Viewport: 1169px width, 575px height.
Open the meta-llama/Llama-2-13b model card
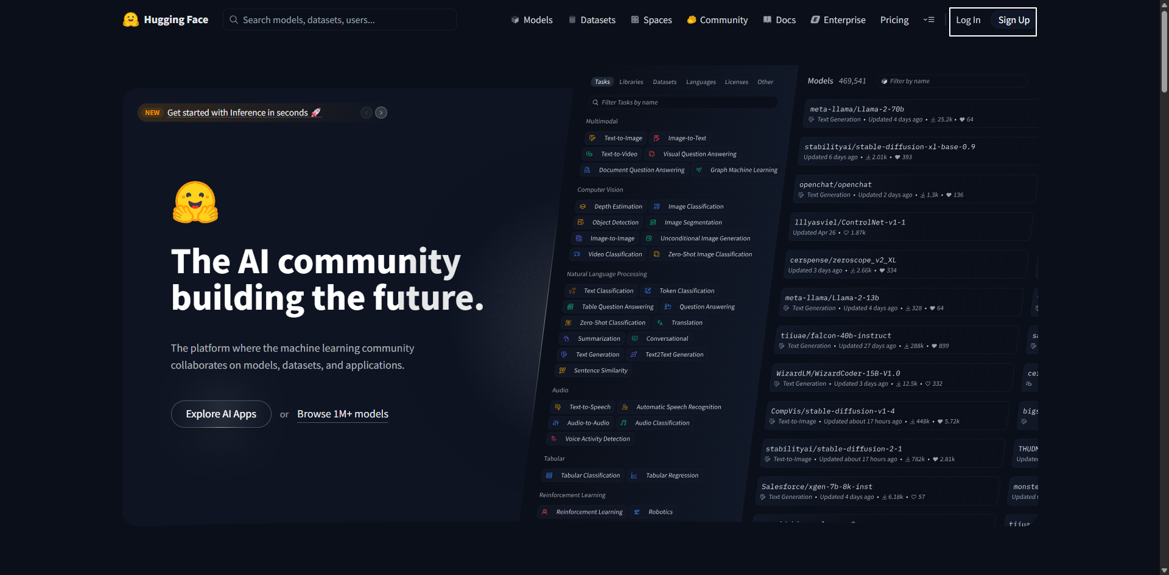902,302
